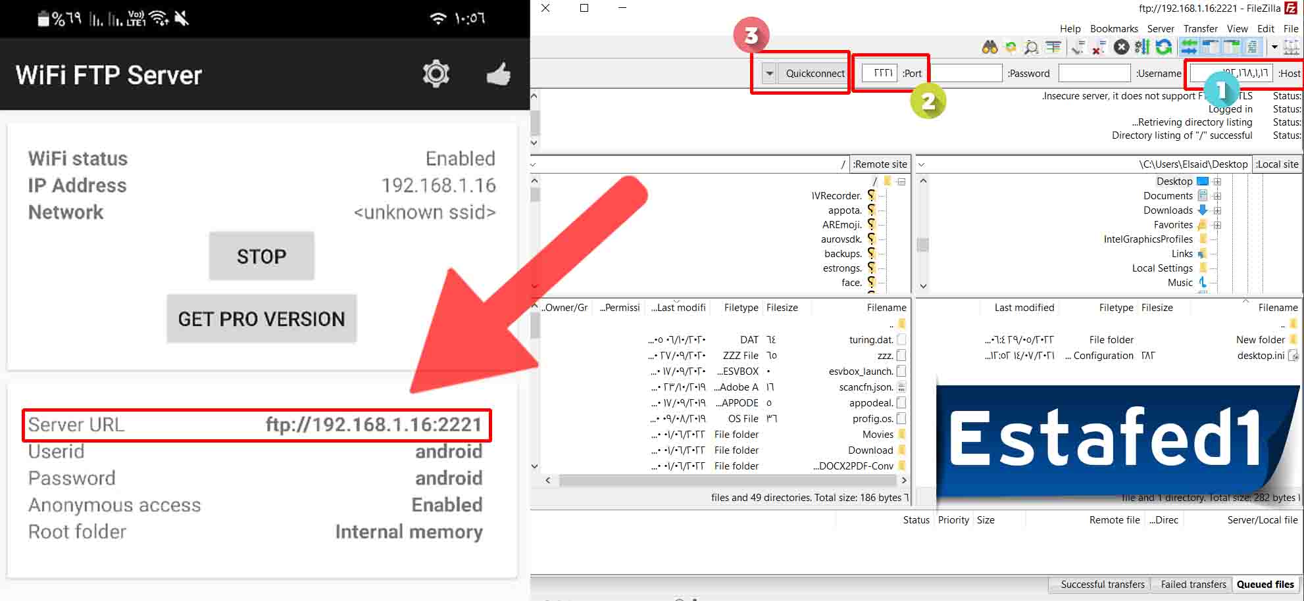Toggle the local directory tree view

1231,47
